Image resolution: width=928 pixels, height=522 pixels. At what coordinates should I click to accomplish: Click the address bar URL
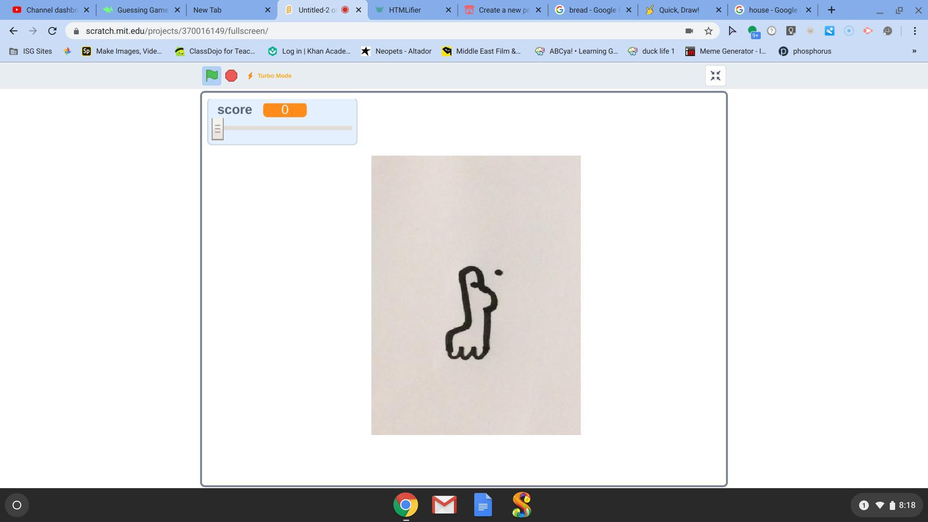177,31
